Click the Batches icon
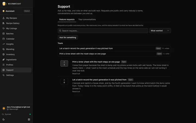 point(4,34)
